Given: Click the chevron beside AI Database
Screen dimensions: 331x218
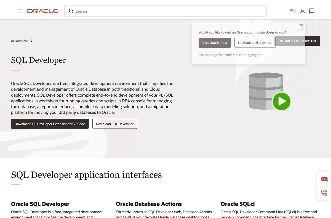Looking at the screenshot, I should tap(32, 41).
